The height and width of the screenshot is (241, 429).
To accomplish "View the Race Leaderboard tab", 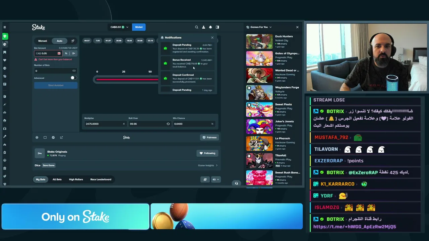I will pos(101,179).
